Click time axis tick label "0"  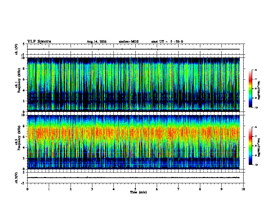(x=27, y=189)
